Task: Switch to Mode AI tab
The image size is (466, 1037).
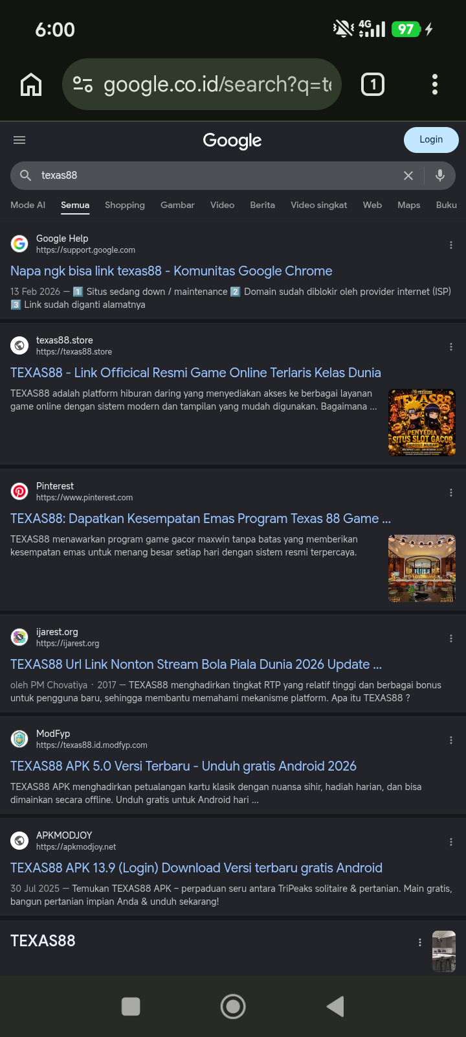Action: point(28,205)
